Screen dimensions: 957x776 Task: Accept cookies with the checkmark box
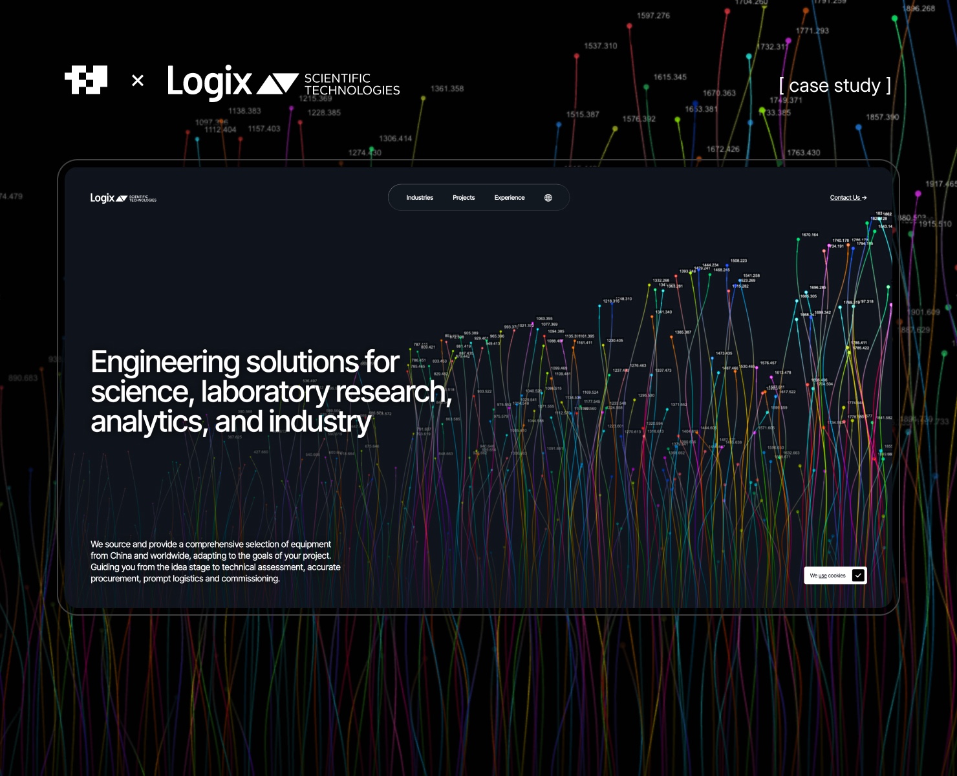tap(858, 576)
